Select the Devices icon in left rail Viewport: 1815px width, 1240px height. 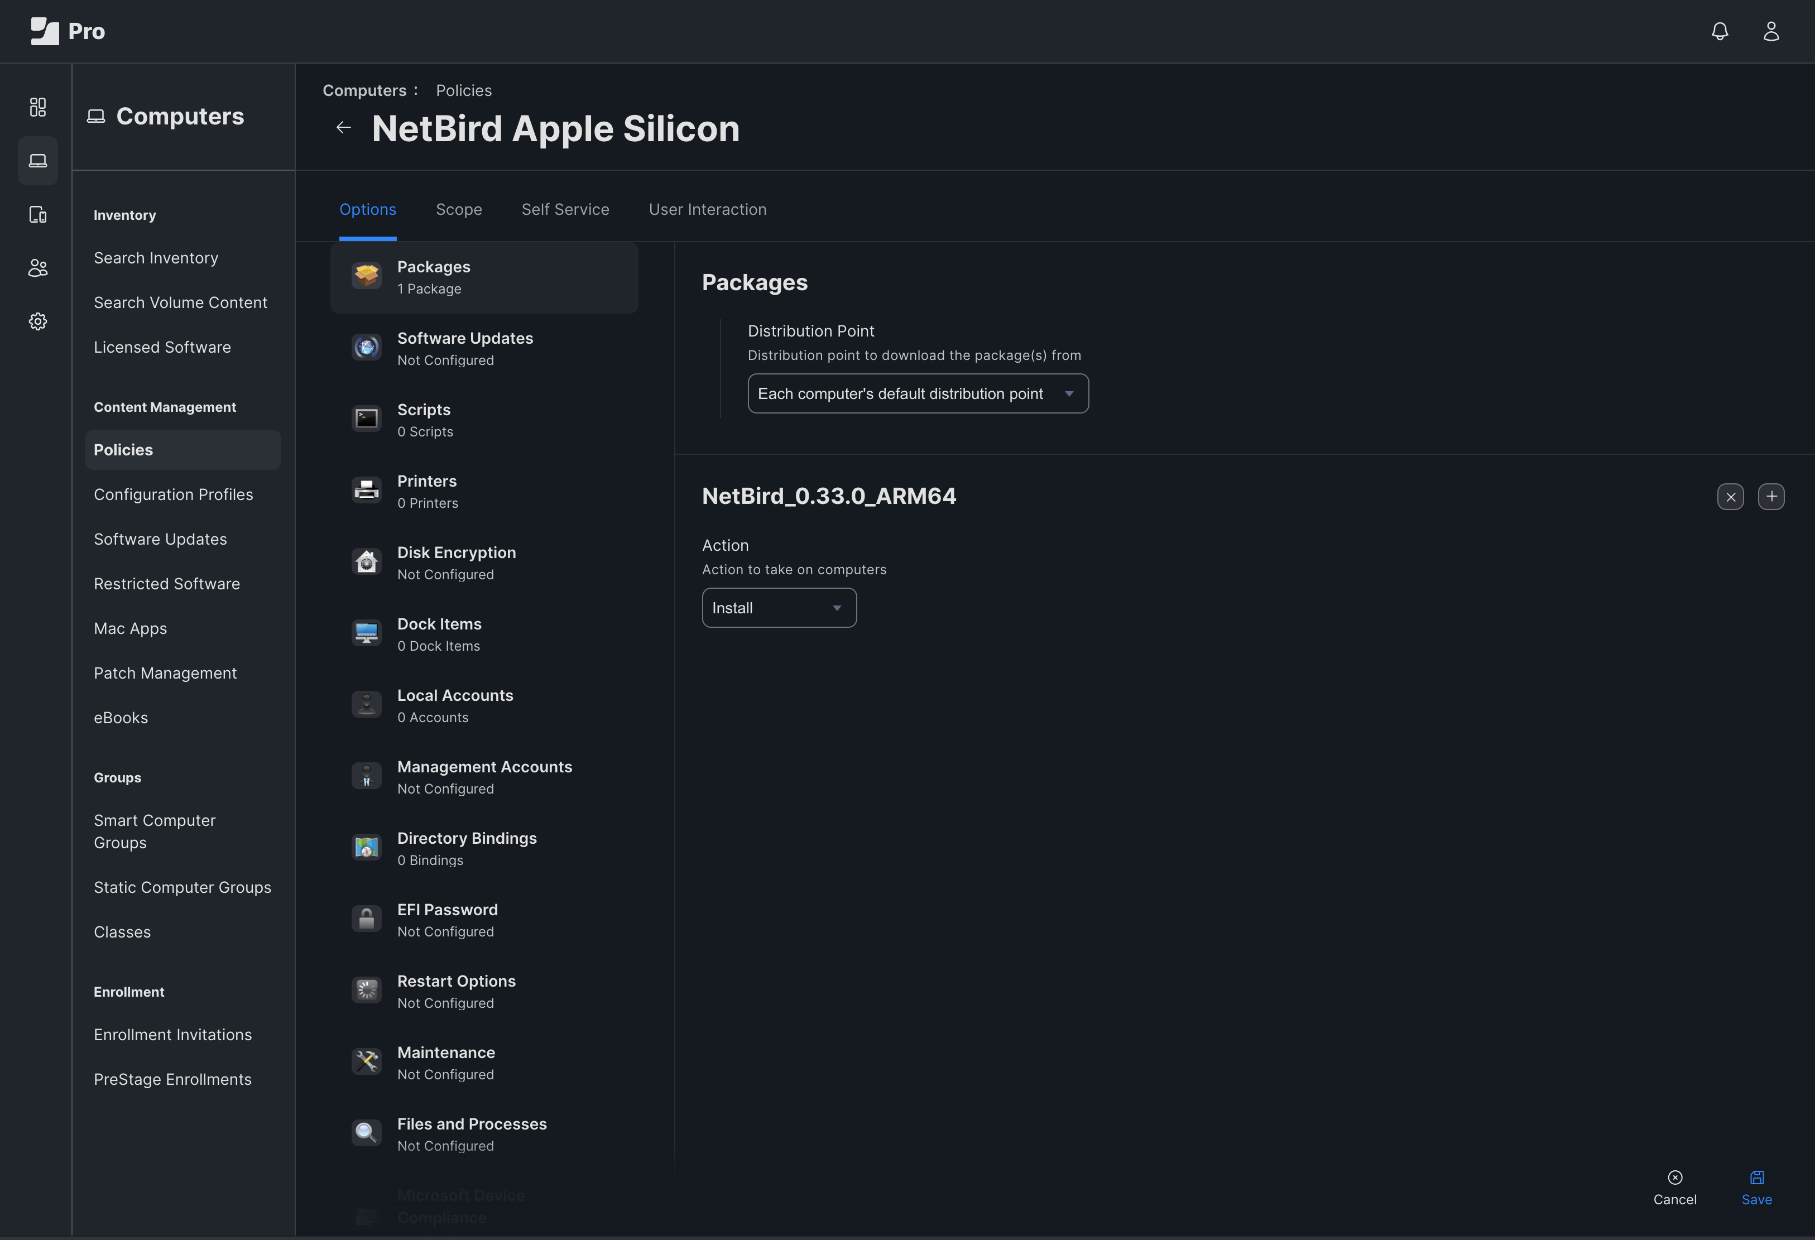click(x=37, y=214)
